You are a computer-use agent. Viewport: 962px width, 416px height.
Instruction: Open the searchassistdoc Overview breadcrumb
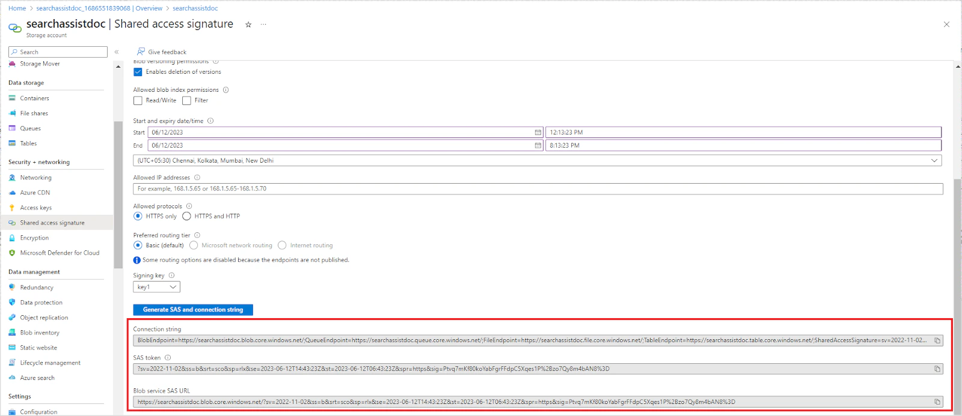pyautogui.click(x=99, y=8)
